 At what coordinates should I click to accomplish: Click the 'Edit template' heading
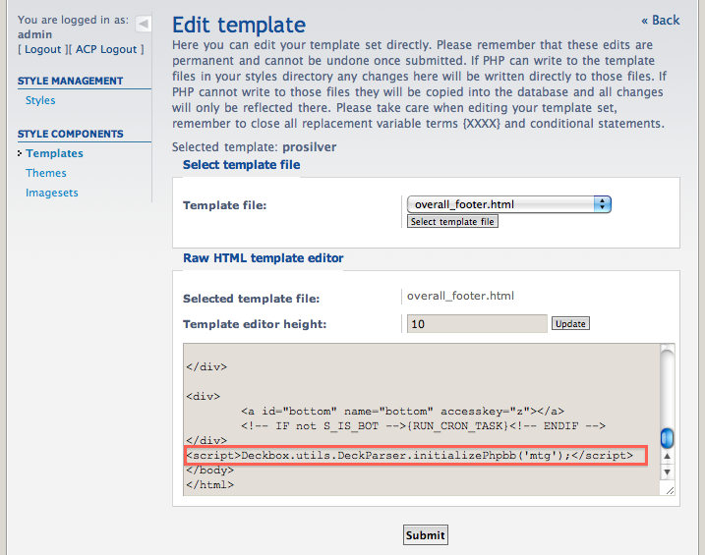coord(239,25)
